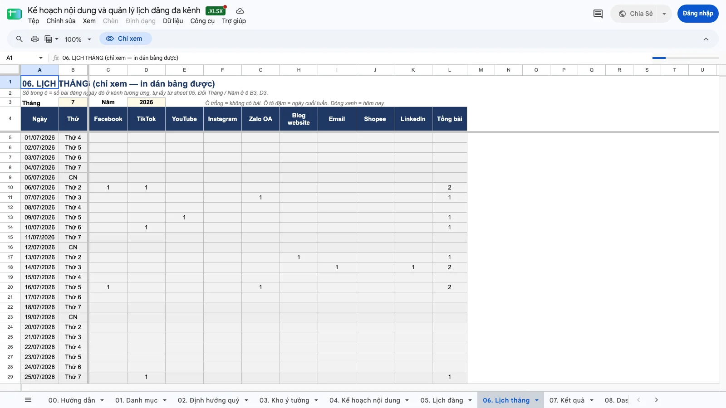Open the Công cụ menu
Image resolution: width=726 pixels, height=408 pixels.
pyautogui.click(x=202, y=21)
